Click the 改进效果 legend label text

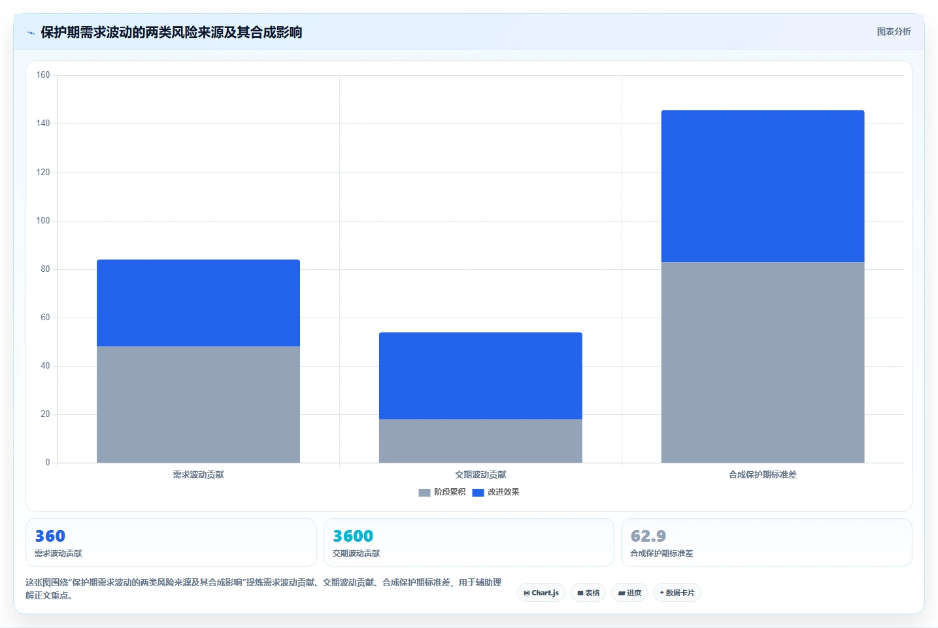pos(503,492)
